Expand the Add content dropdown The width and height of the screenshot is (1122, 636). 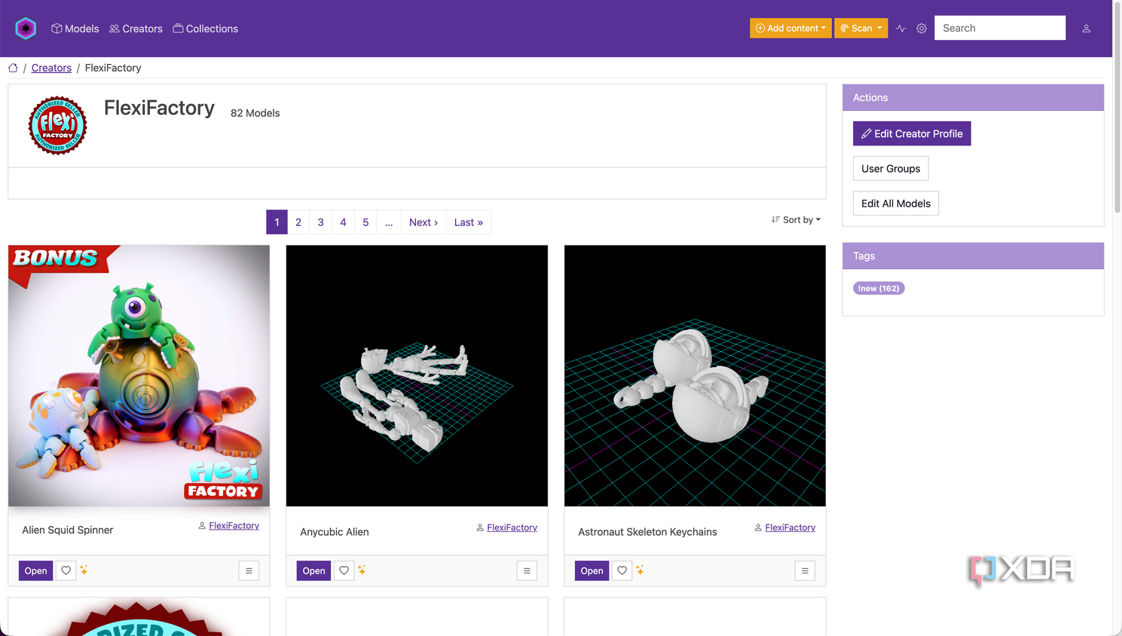coord(790,28)
